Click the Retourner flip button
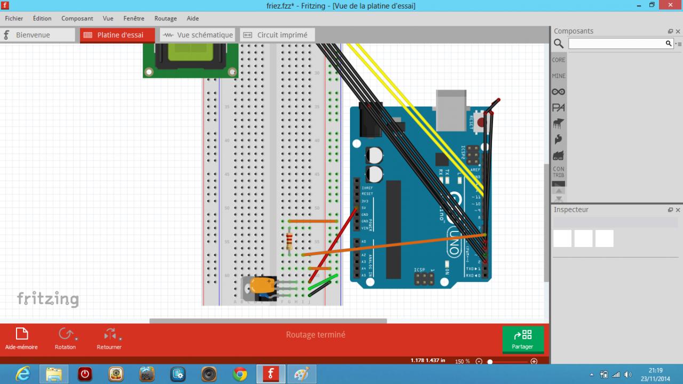Screen dimensions: 683x384 click(x=109, y=339)
